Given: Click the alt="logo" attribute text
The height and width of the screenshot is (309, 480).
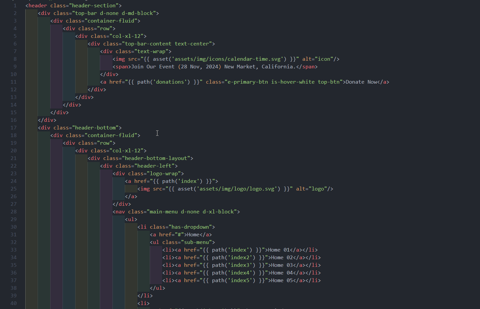Looking at the screenshot, I should [x=312, y=189].
